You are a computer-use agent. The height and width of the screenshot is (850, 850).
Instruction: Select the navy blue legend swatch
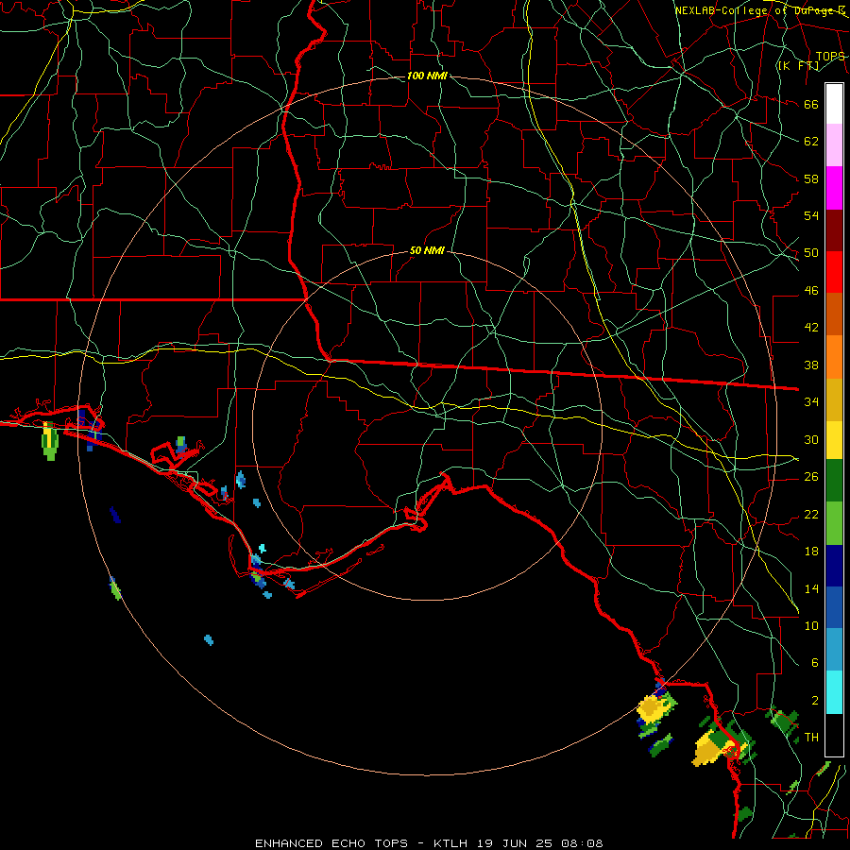click(x=834, y=566)
